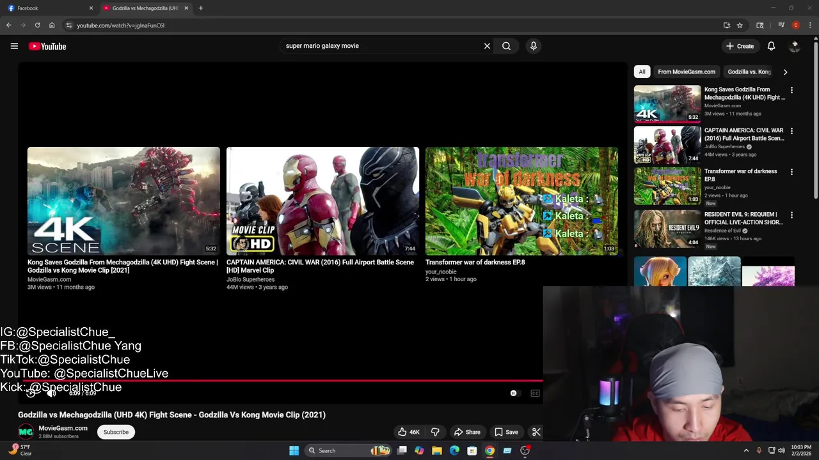This screenshot has width=819, height=460.
Task: Play Transformer war of darkness endscreen video
Action: coord(521,201)
